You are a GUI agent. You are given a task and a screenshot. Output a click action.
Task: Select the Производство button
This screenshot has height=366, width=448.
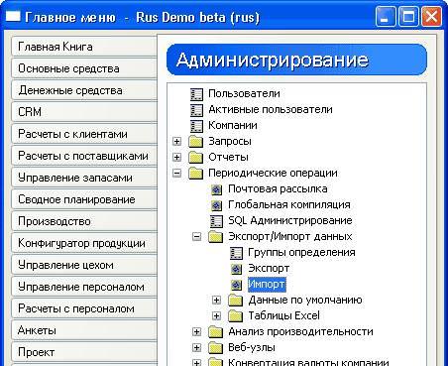coord(84,221)
